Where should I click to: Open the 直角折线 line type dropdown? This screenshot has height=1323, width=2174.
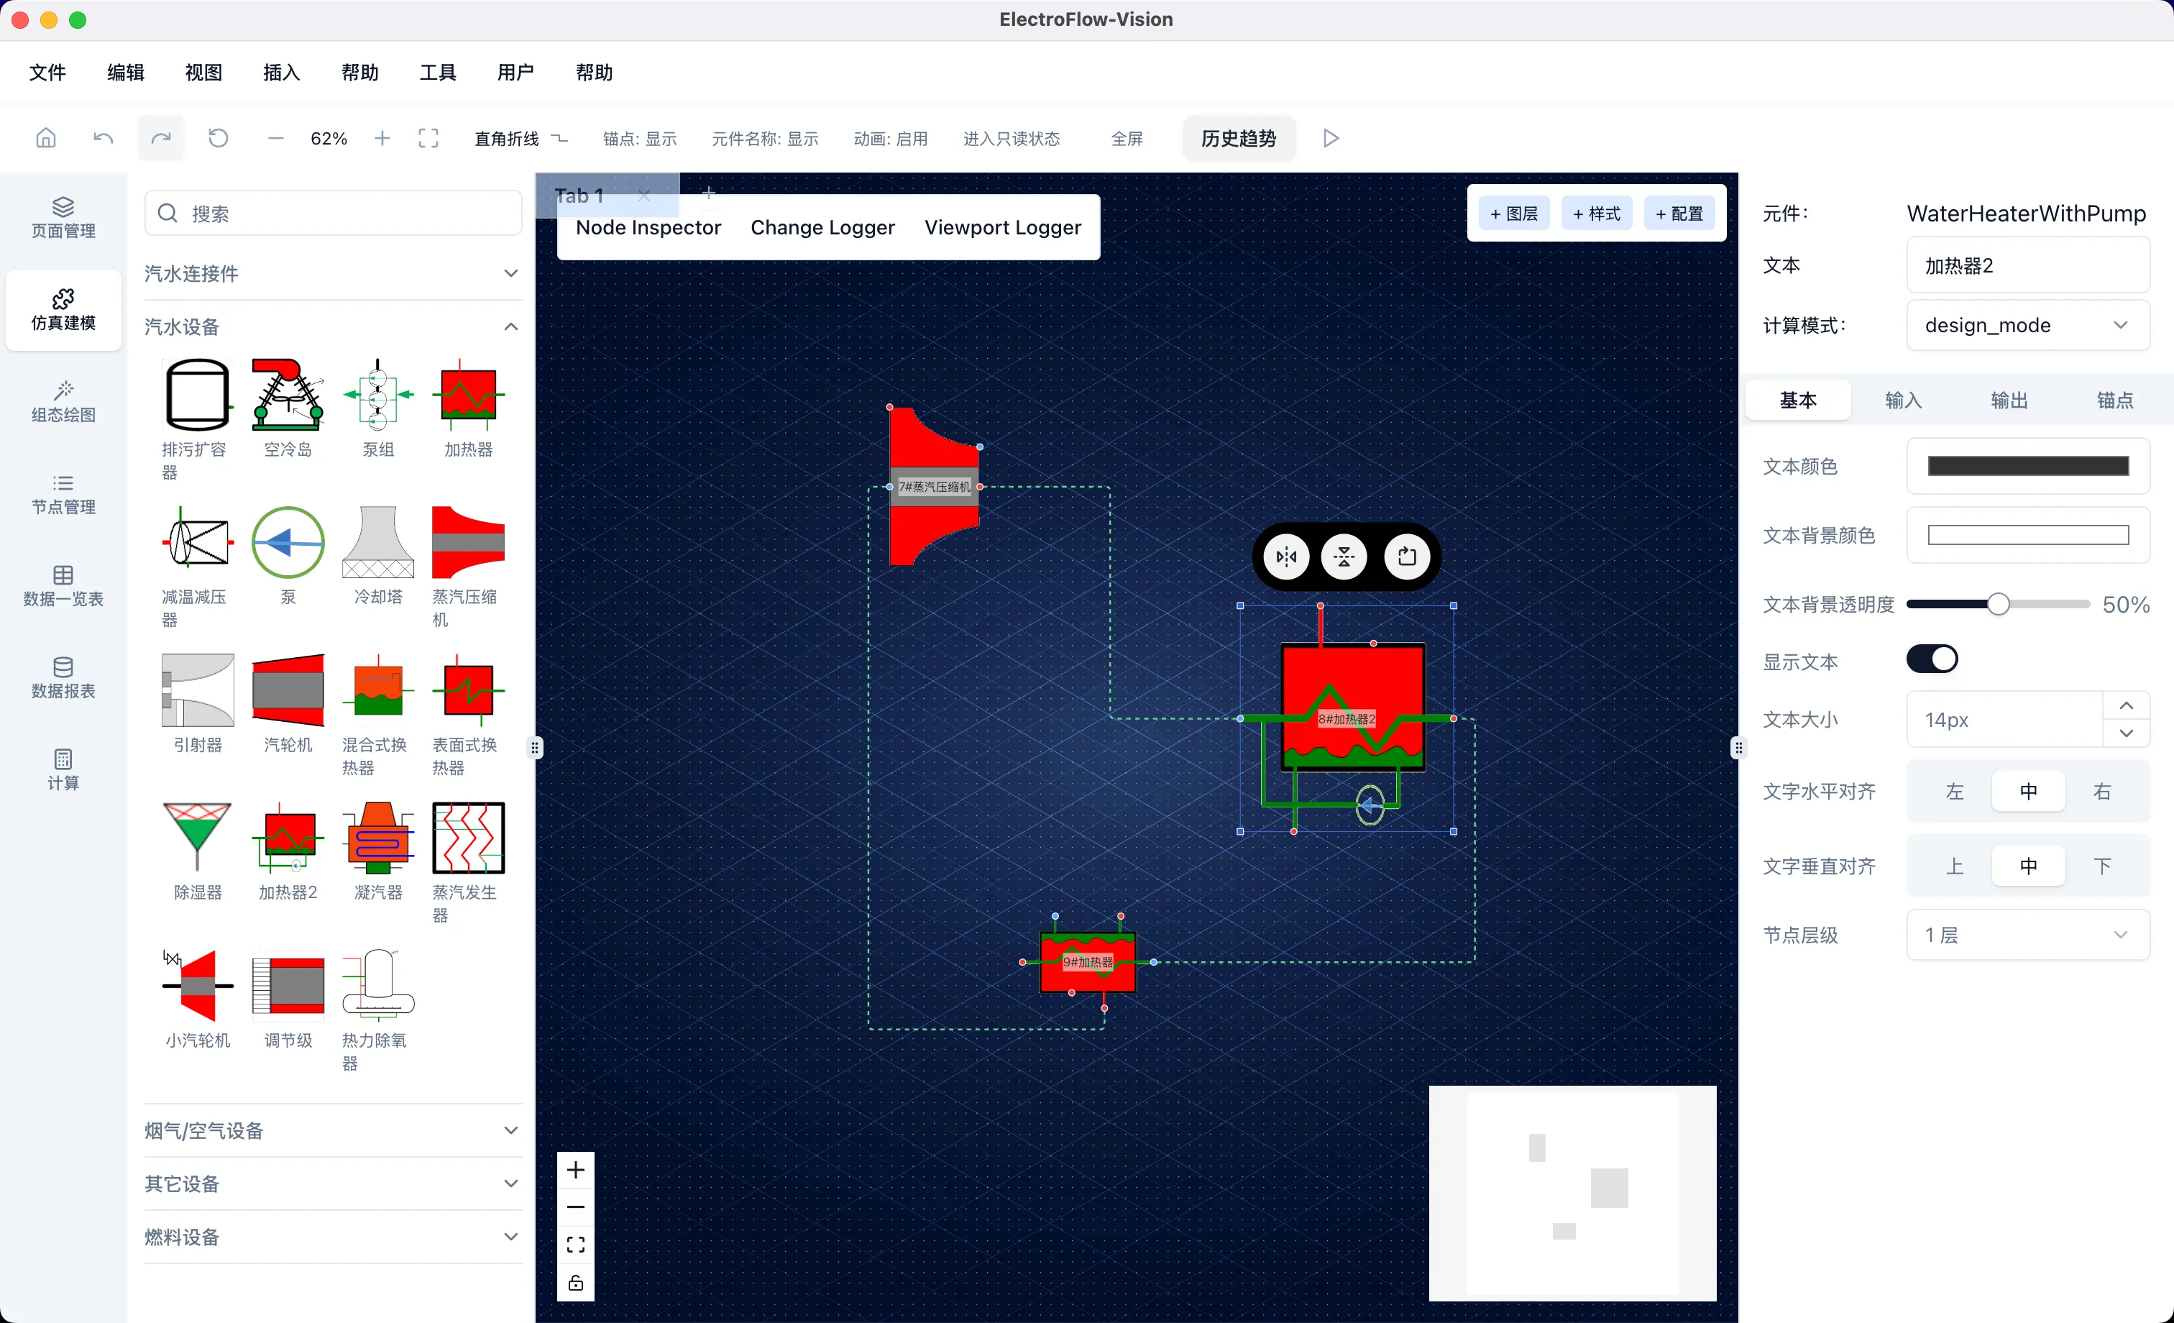click(x=521, y=139)
